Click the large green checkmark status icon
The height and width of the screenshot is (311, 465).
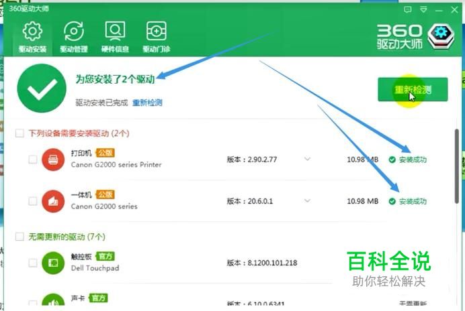(42, 88)
